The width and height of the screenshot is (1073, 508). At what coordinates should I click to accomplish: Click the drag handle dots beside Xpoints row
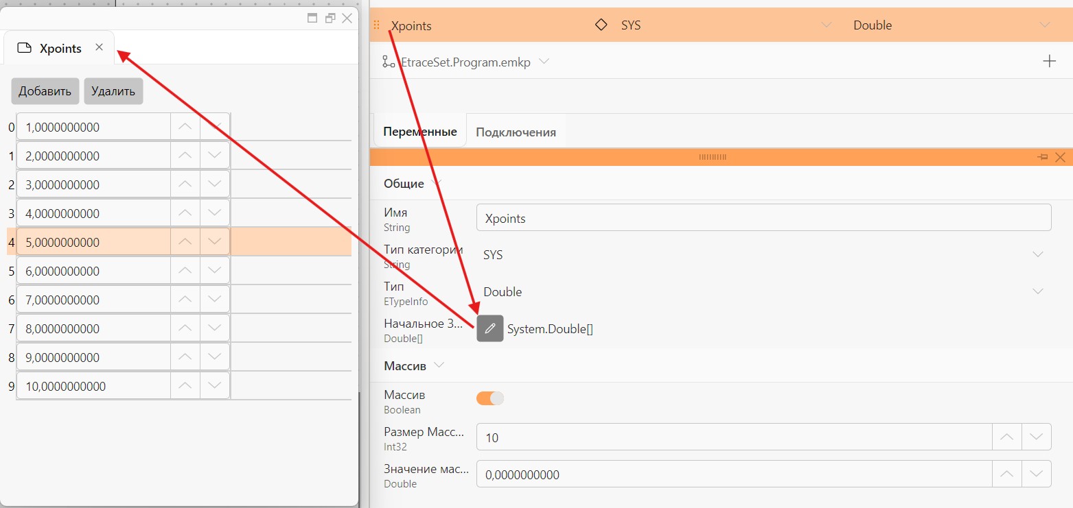point(376,25)
